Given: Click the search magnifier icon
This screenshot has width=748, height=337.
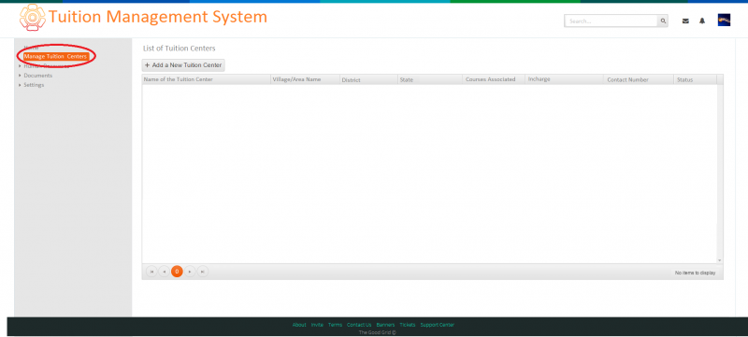Looking at the screenshot, I should tap(663, 21).
